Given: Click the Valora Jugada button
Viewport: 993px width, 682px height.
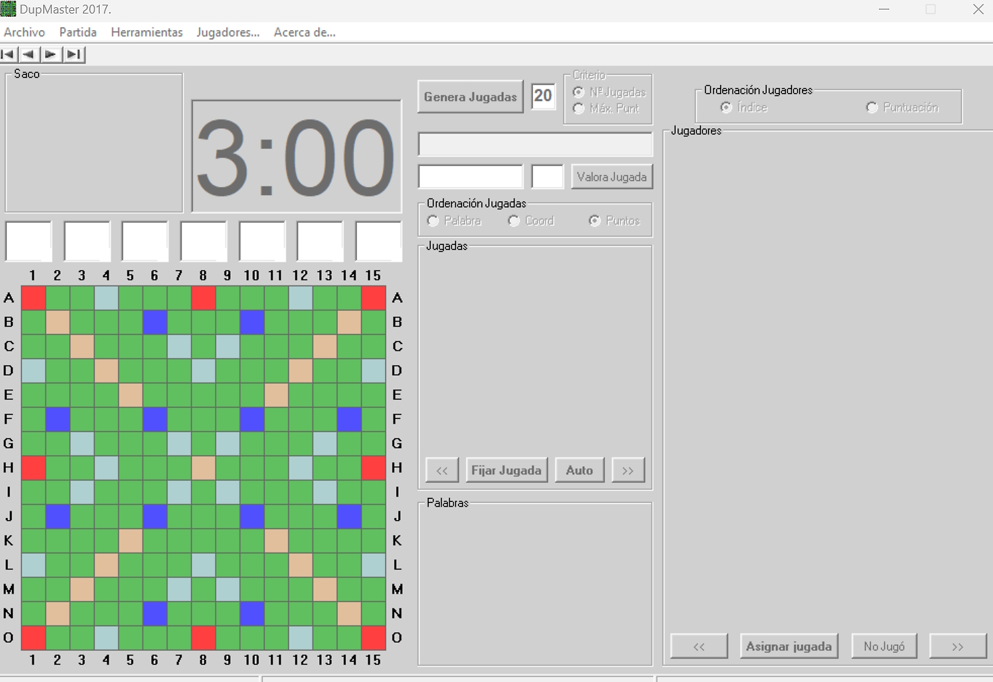Looking at the screenshot, I should [x=611, y=177].
